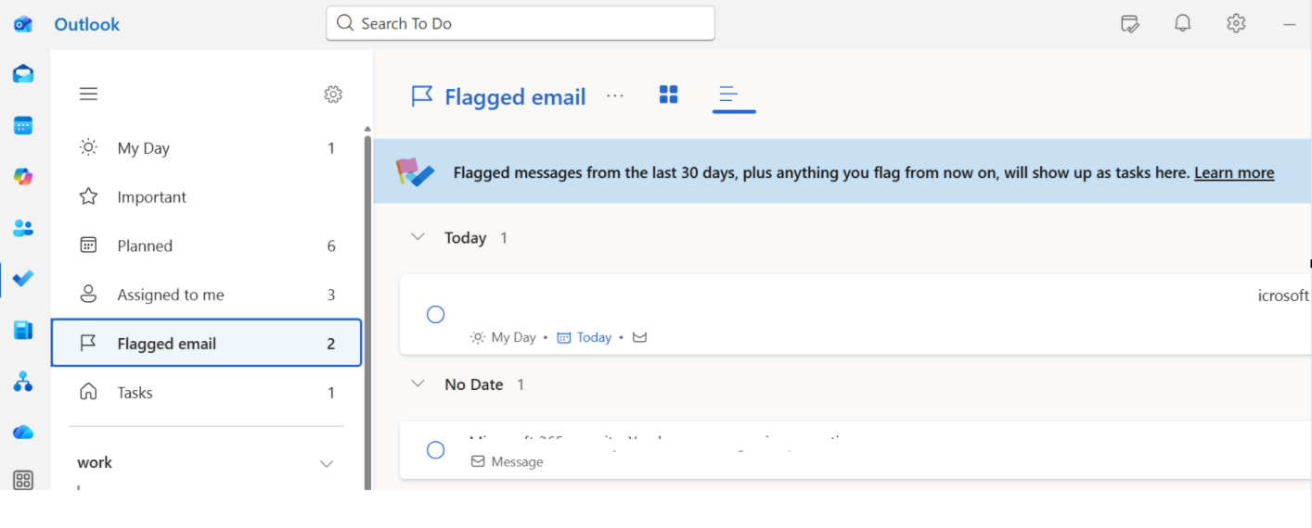
Task: Open the Flagged email more options ellipsis
Action: click(614, 95)
